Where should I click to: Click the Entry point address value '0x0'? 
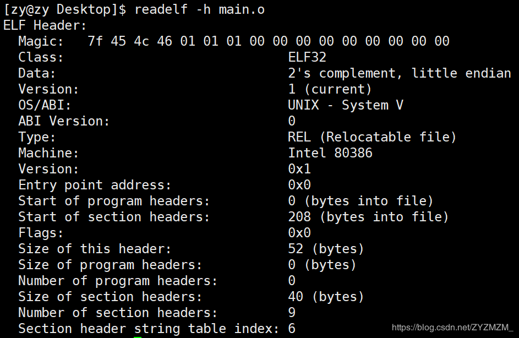click(x=299, y=185)
